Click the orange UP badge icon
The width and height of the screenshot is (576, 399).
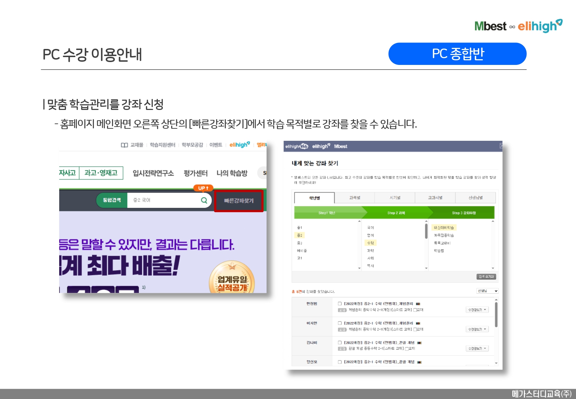[203, 188]
